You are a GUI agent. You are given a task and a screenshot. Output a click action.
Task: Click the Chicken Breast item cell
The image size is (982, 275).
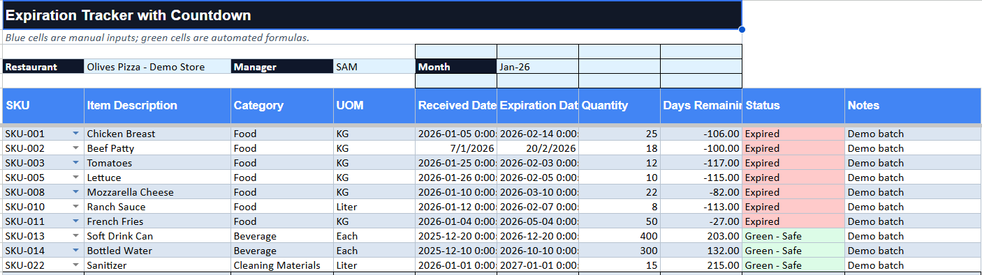[157, 134]
